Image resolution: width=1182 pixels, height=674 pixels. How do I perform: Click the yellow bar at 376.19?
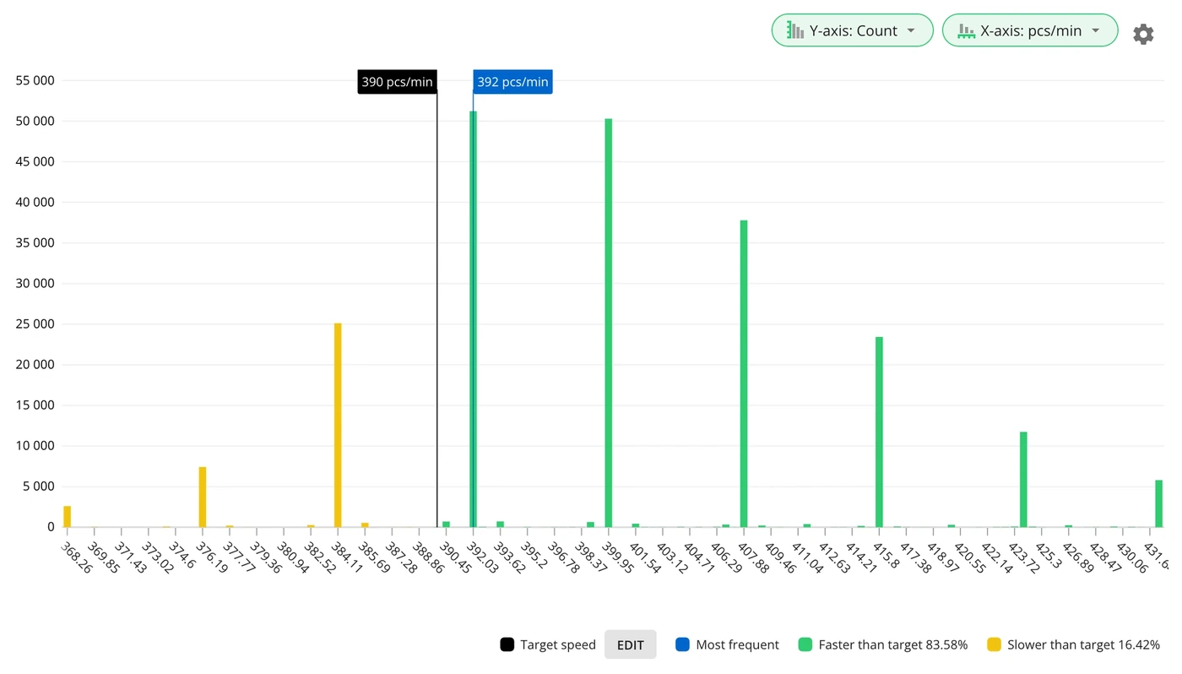[x=203, y=497]
